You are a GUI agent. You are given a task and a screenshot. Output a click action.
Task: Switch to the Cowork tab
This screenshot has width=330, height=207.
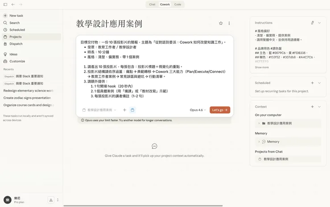165,4
